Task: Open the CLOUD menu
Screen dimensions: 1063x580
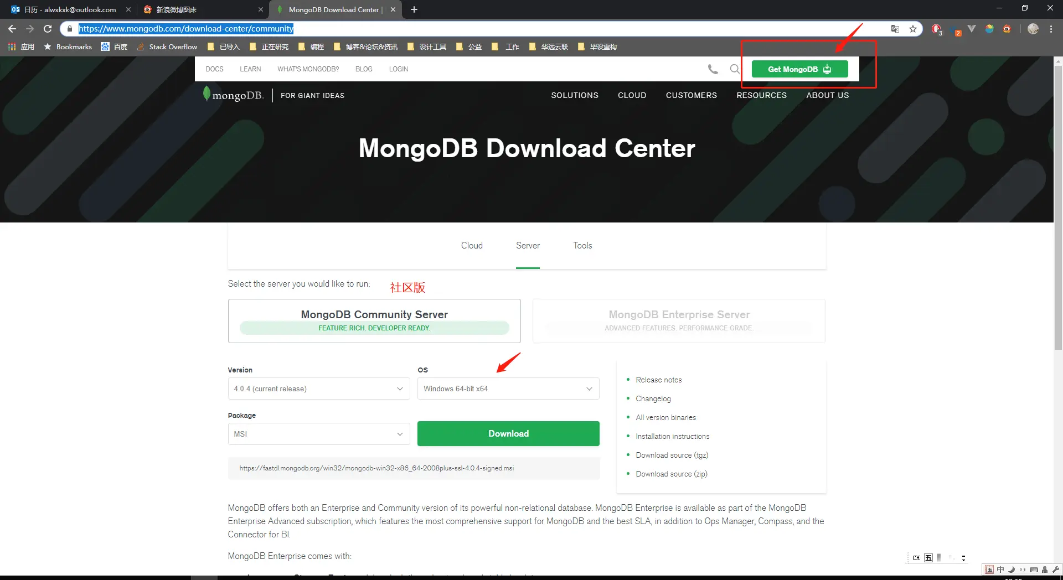Action: pyautogui.click(x=632, y=95)
